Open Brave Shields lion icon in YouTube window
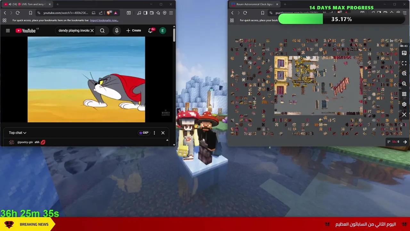Viewport: 410px width, 231px height. click(109, 13)
